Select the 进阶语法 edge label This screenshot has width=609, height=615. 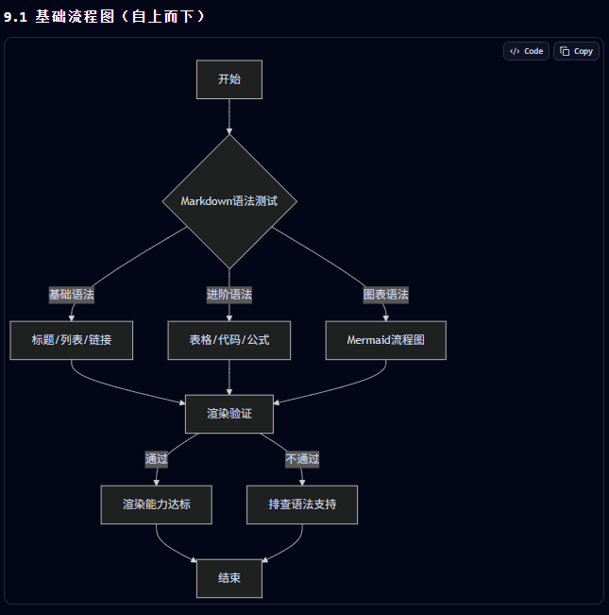(x=229, y=295)
